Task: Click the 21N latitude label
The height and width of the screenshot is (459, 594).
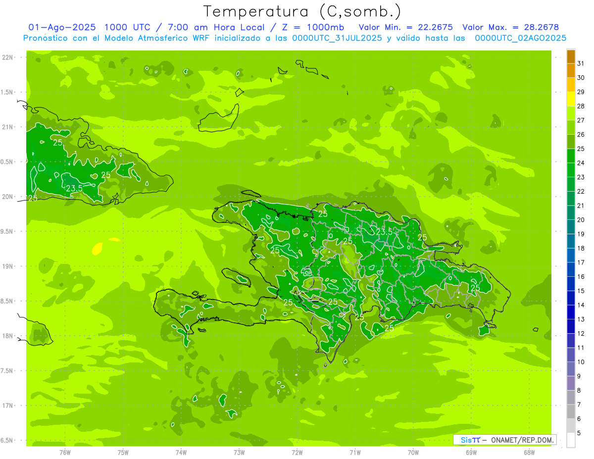Action: click(x=7, y=127)
